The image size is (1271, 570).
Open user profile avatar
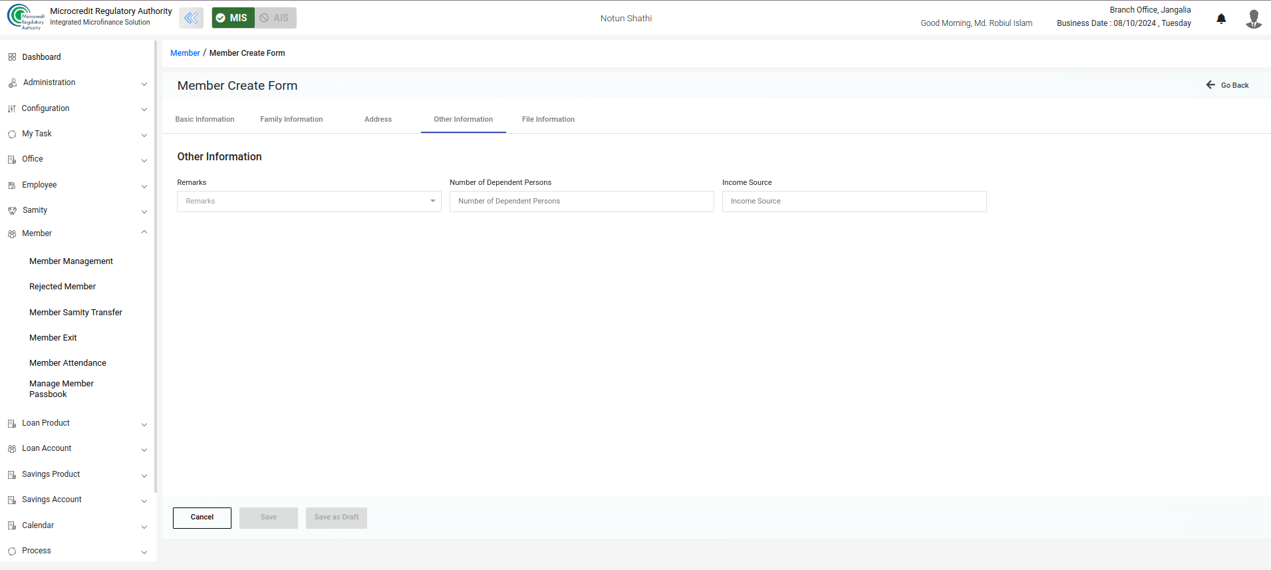[1254, 19]
